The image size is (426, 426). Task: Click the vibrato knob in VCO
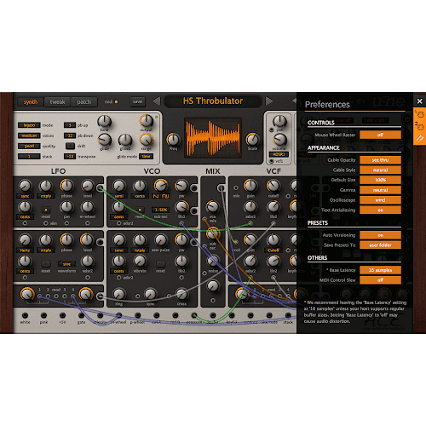coord(140,261)
